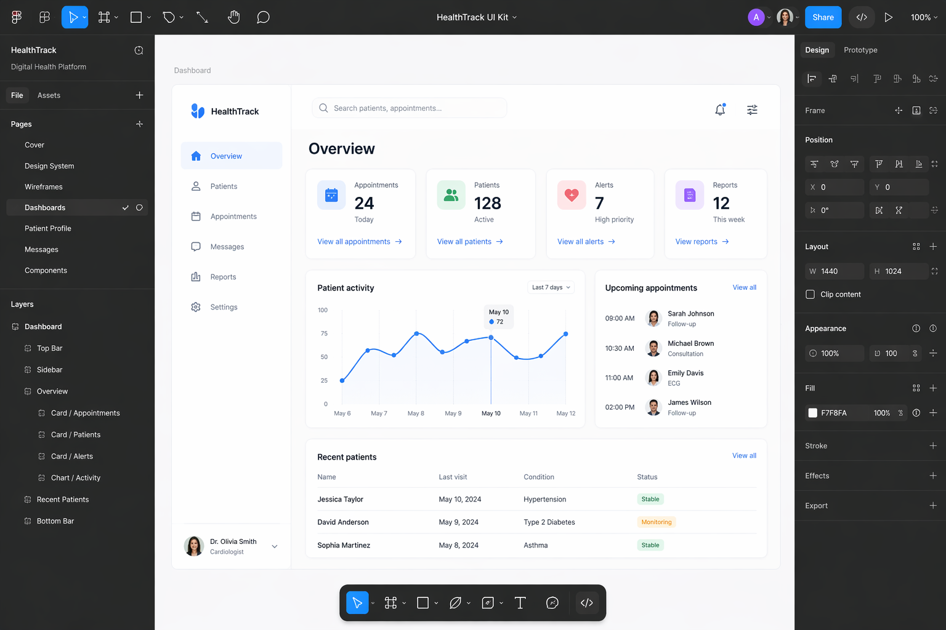Pick the Hand tool
946x630 pixels.
coord(233,17)
